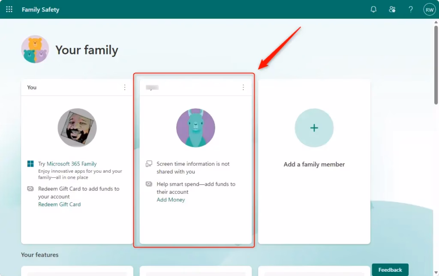The height and width of the screenshot is (276, 439).
Task: Open notifications bell icon
Action: click(x=373, y=9)
